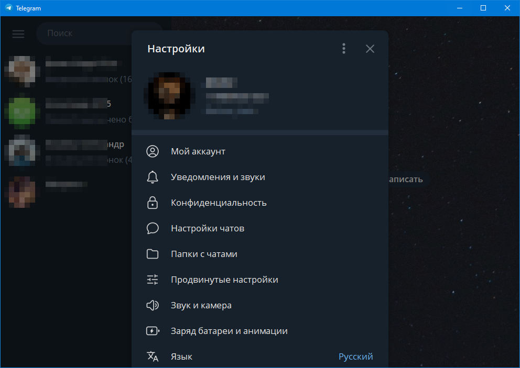The width and height of the screenshot is (520, 368).
Task: Click the Telegram logo in title bar
Action: coord(8,8)
